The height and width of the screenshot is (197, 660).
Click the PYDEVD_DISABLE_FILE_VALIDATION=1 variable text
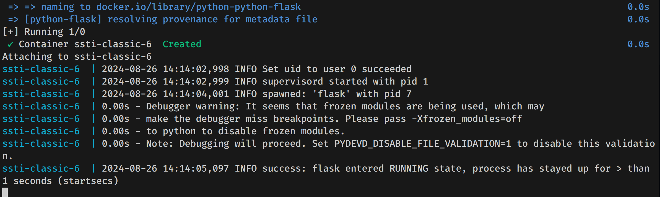(422, 144)
